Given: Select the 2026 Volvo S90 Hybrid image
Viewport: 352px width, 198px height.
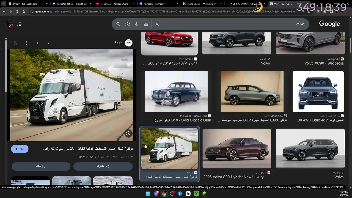Looking at the screenshot, I should pos(237,148).
